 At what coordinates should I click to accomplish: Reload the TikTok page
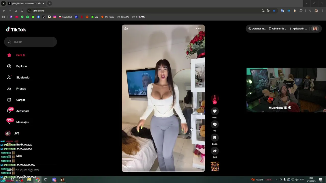(x=16, y=11)
